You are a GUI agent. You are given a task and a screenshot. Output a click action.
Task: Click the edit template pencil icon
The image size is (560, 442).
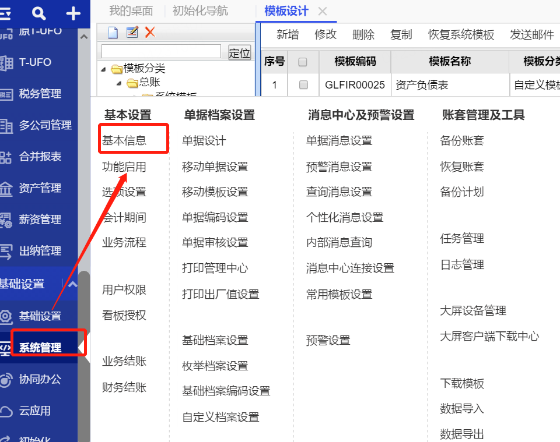point(132,32)
